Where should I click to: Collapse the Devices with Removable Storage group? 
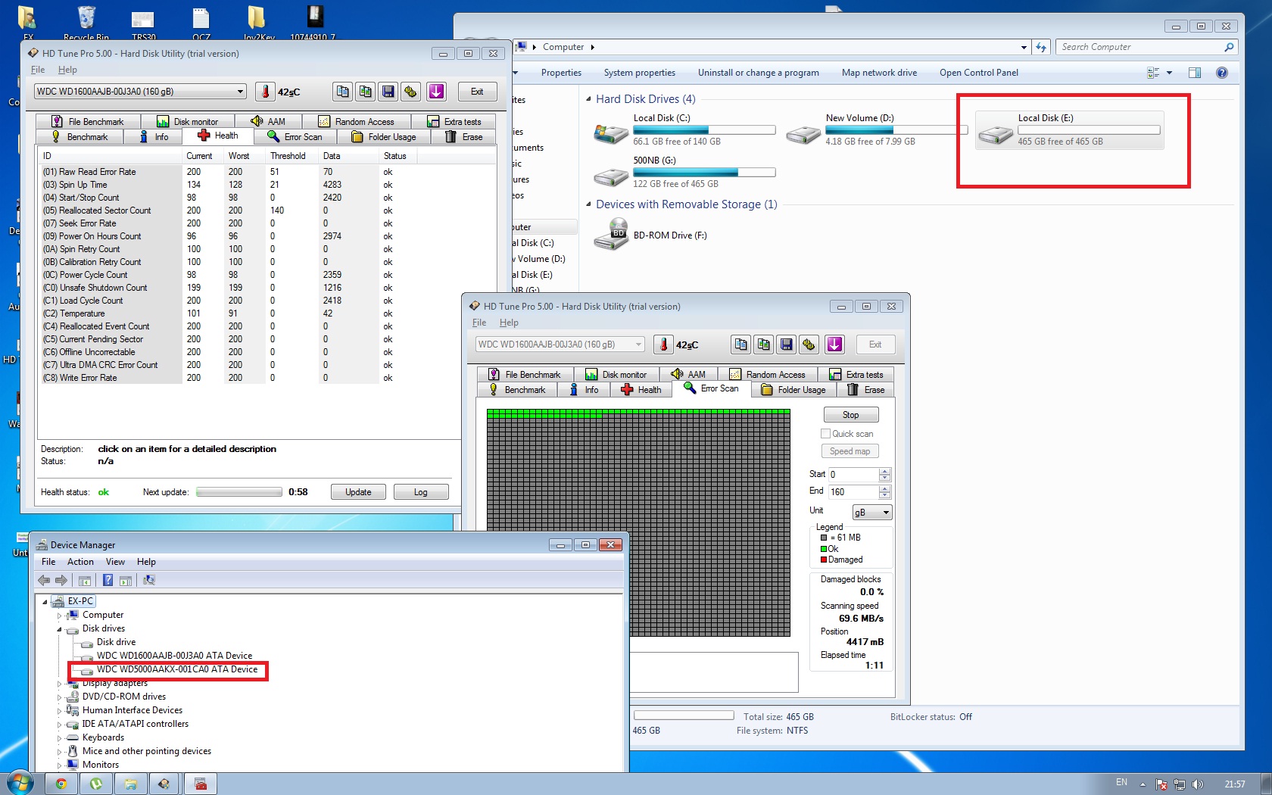coord(589,204)
